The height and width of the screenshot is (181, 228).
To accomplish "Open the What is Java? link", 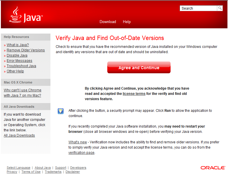I will point(18,45).
